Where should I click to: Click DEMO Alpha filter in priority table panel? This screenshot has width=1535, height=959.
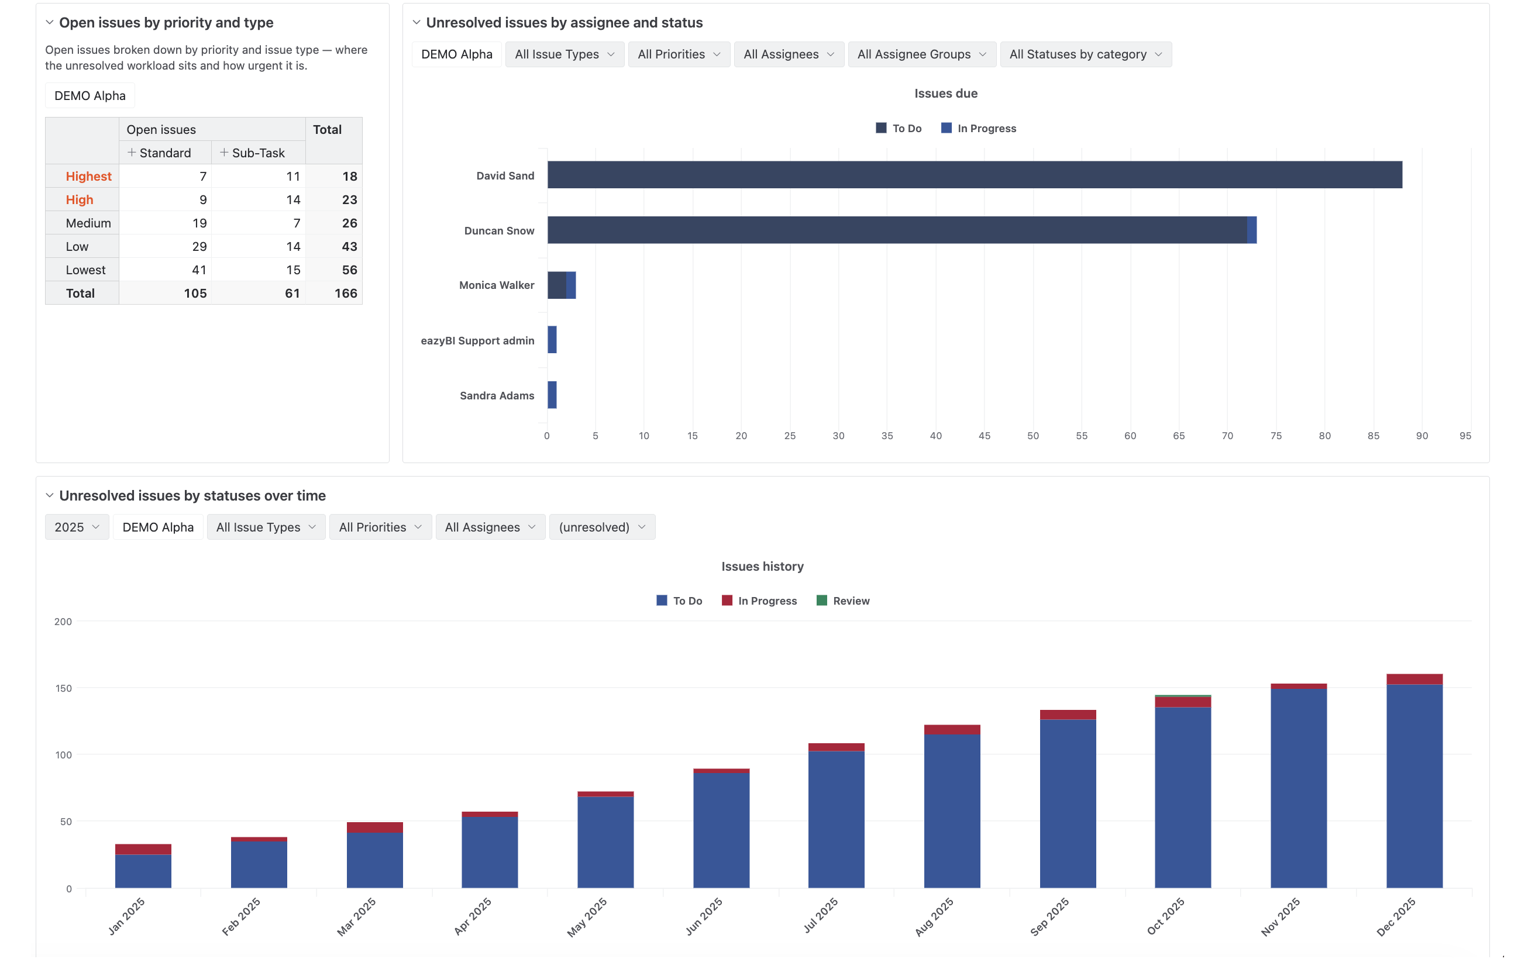(x=90, y=95)
